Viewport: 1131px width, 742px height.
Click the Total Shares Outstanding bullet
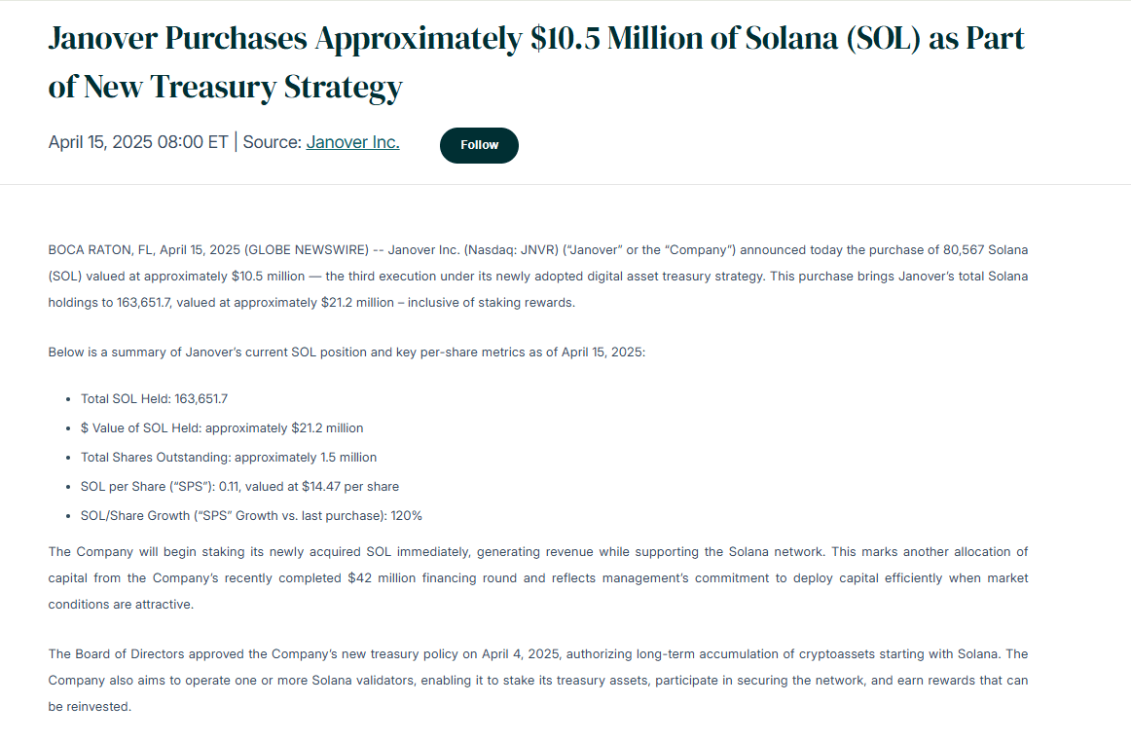(x=229, y=457)
